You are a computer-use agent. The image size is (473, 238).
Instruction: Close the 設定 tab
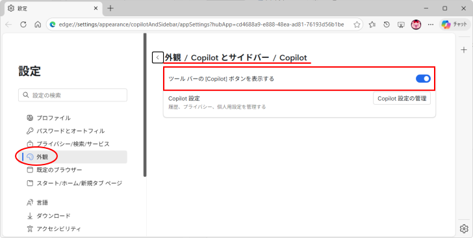[96, 8]
